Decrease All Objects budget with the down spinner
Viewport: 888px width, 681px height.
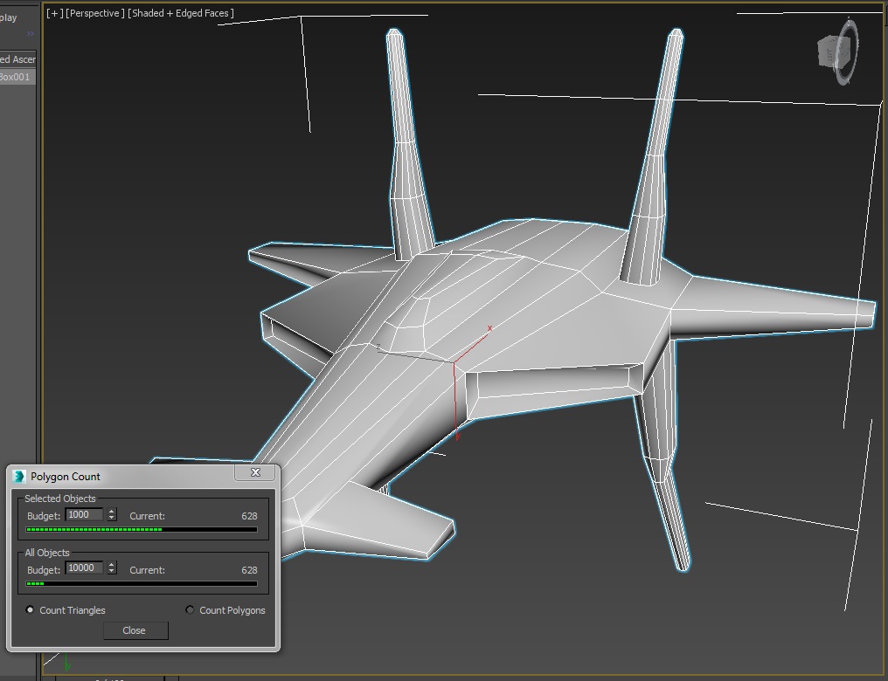click(112, 573)
